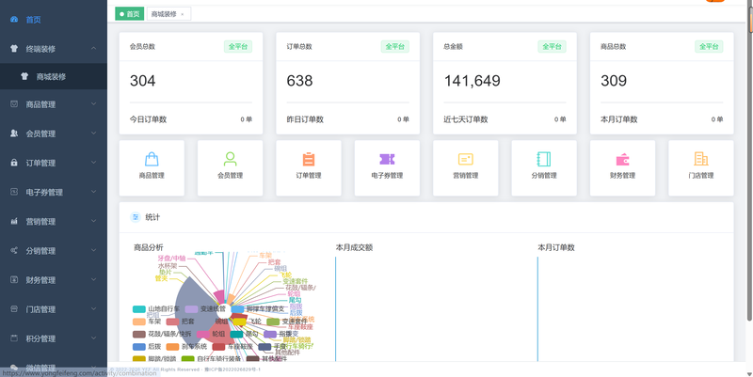
Task: Open the 财务管理 wallet shortcut card
Action: click(622, 168)
